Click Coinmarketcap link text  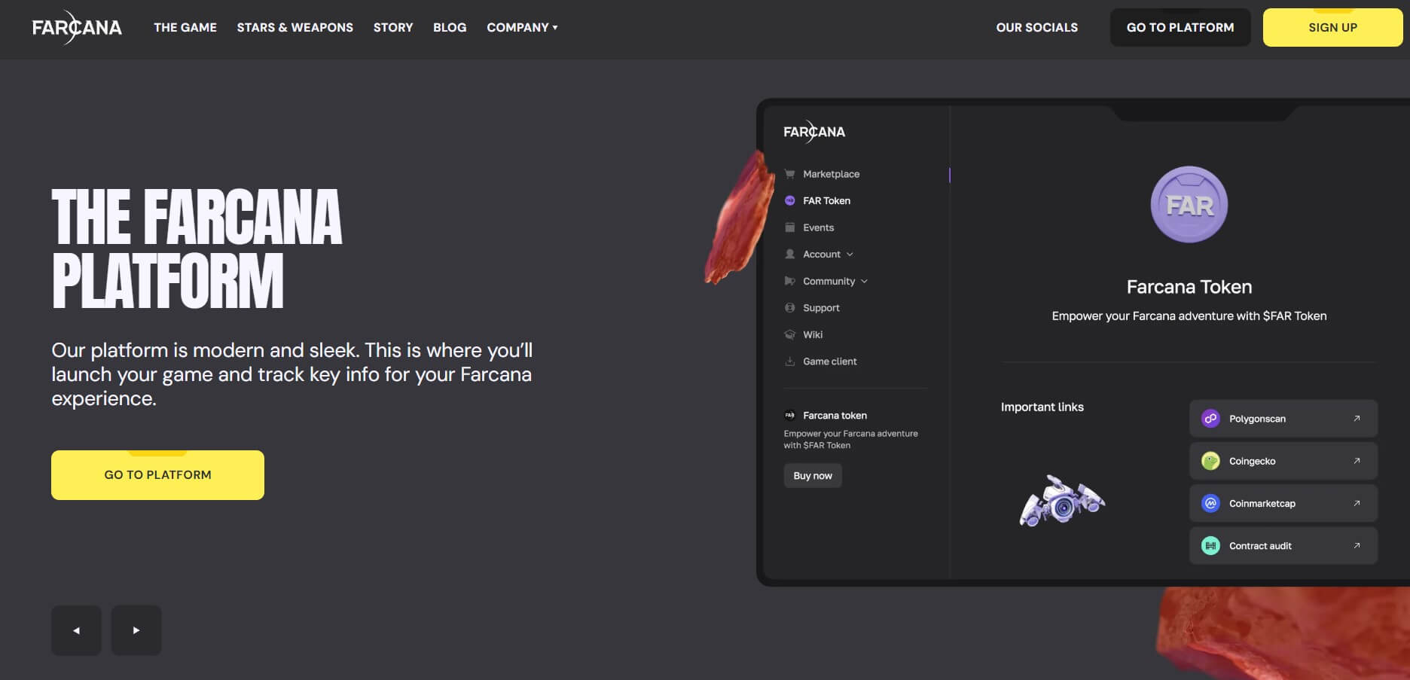point(1262,504)
